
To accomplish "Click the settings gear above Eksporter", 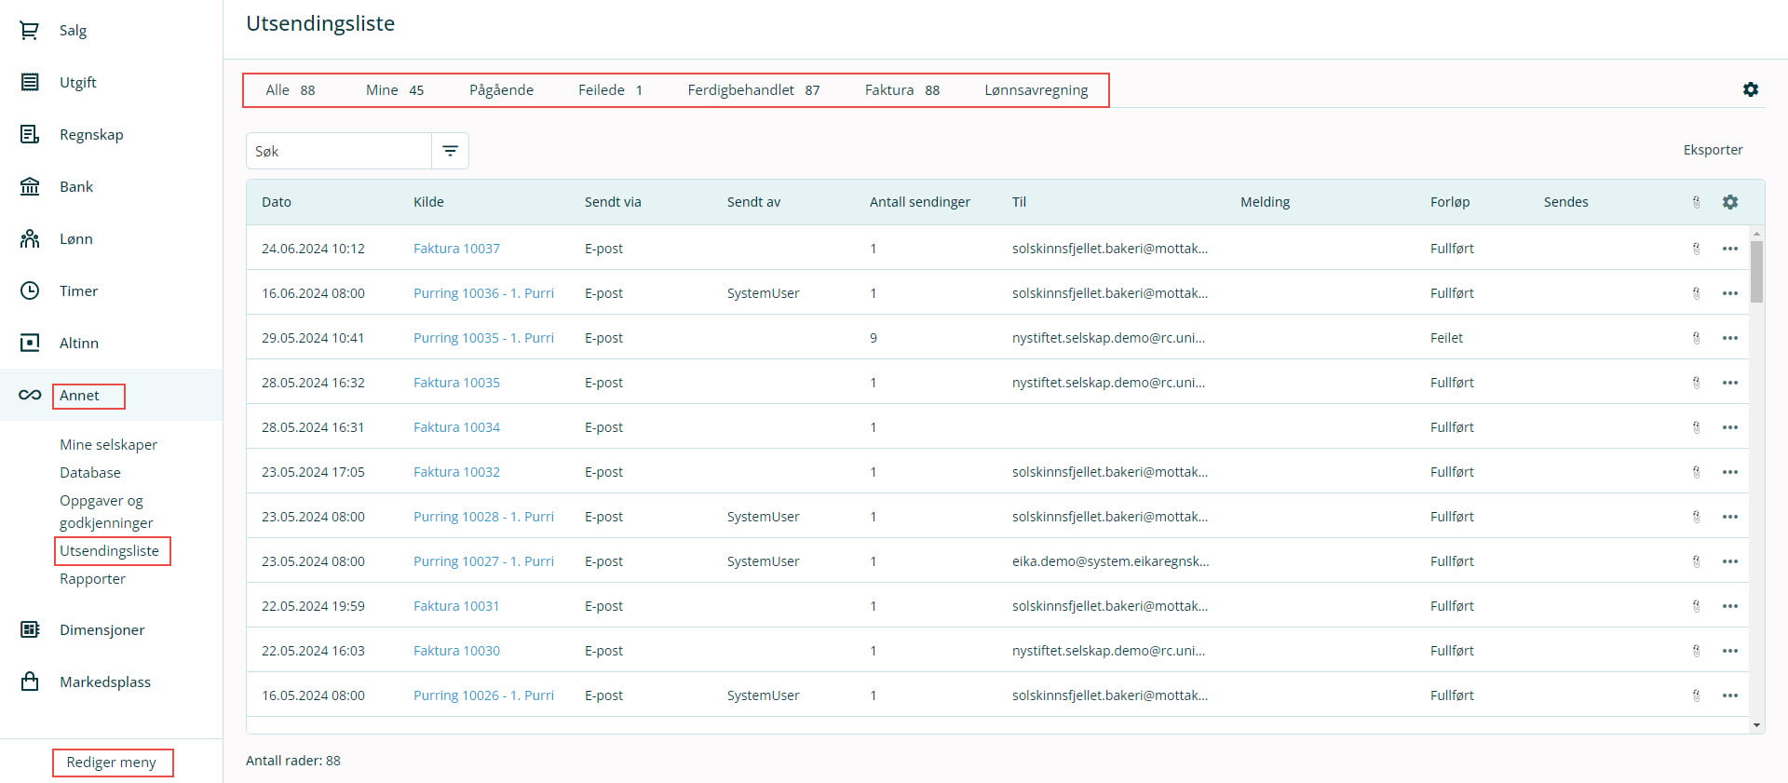I will pos(1750,89).
